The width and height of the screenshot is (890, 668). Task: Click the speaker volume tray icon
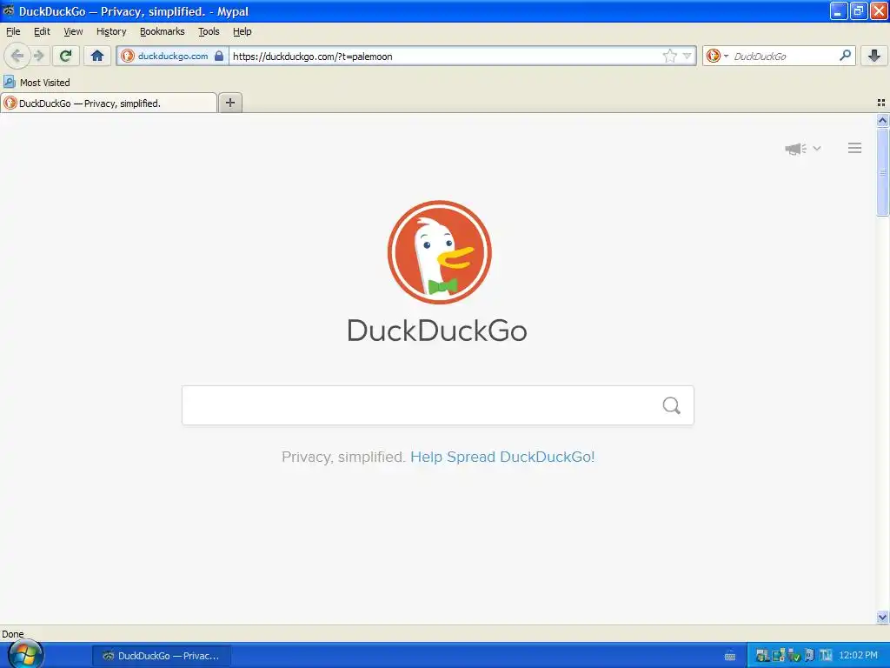[x=809, y=656]
